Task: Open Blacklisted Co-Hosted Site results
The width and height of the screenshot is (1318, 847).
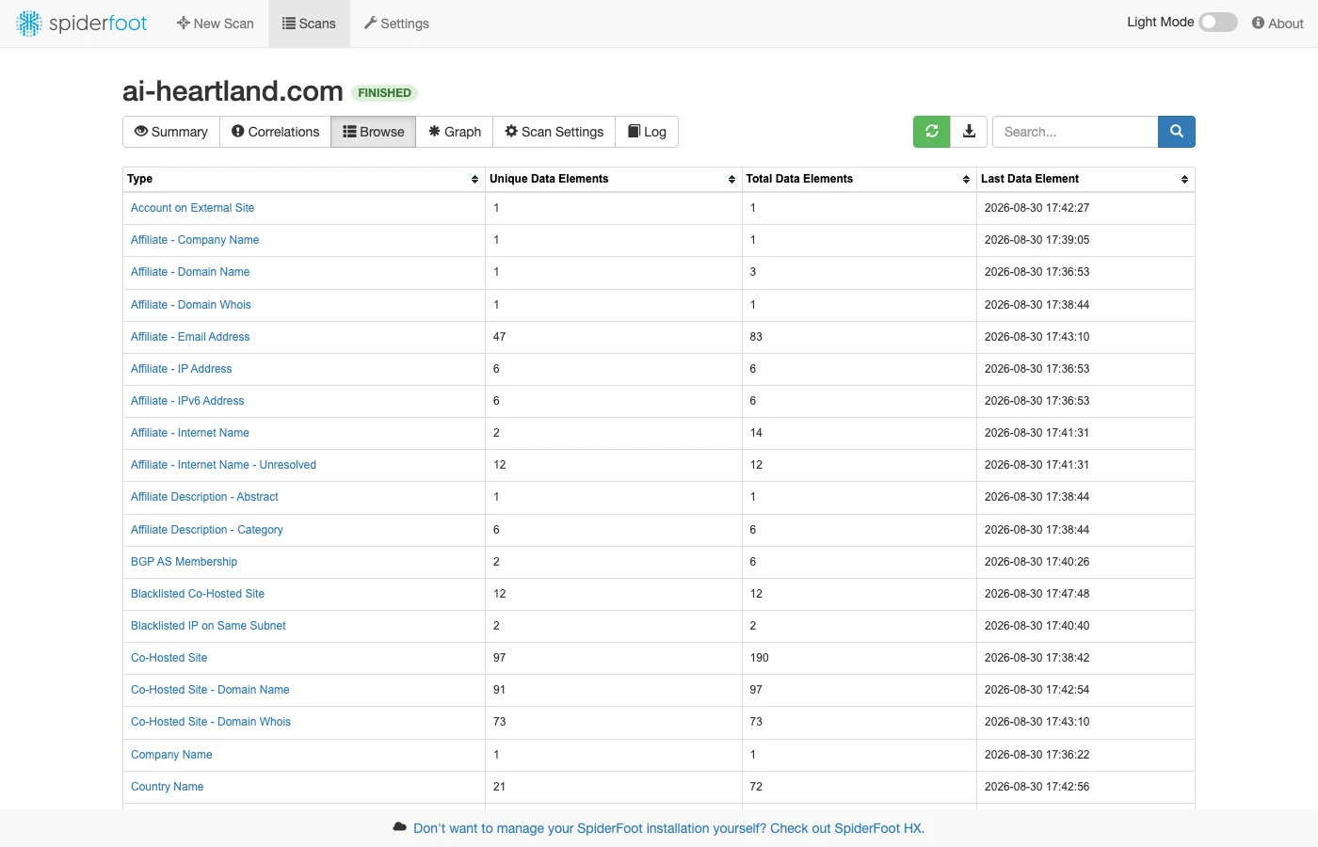Action: tap(198, 594)
